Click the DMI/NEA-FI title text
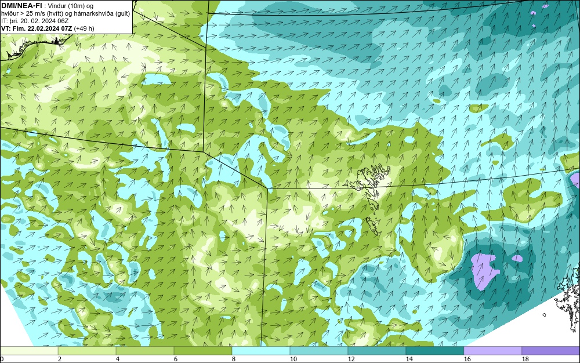The width and height of the screenshot is (580, 363). click(x=21, y=5)
